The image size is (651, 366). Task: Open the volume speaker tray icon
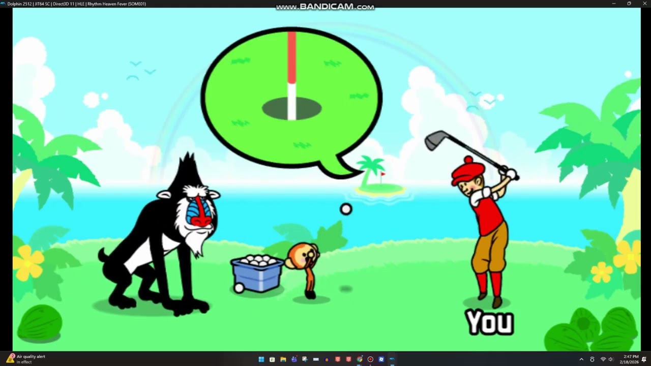click(x=611, y=359)
